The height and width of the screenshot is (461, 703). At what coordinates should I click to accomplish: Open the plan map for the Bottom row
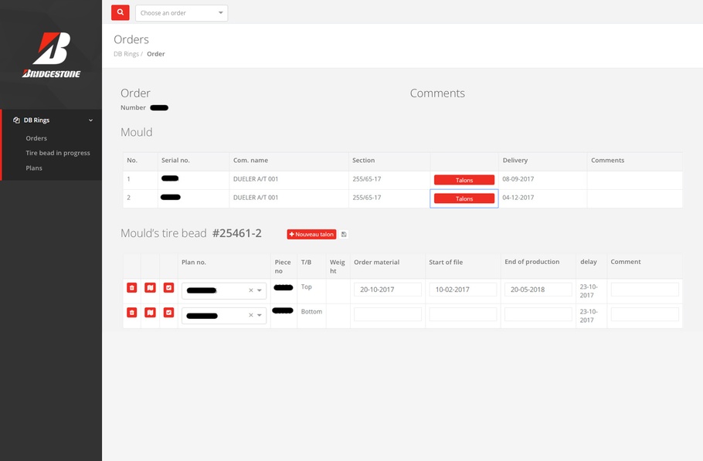150,313
